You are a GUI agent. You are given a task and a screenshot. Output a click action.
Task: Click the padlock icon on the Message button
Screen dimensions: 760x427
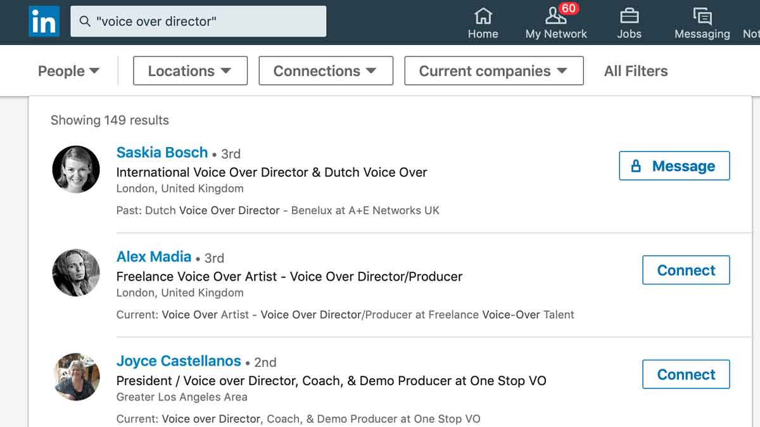636,166
